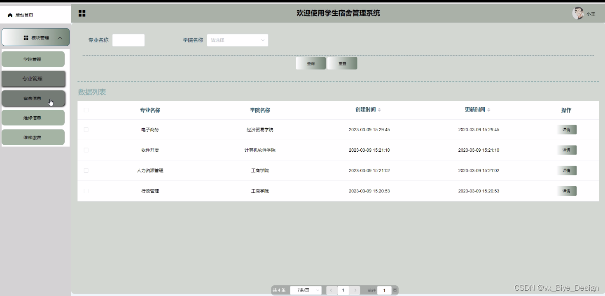Image resolution: width=605 pixels, height=296 pixels.
Task: Click the 人力资源管理 cell
Action: tap(150, 170)
